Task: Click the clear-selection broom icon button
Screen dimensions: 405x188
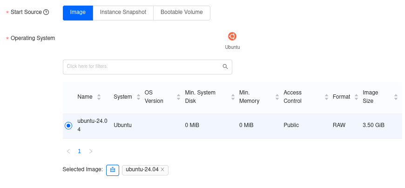Action: coord(113,170)
